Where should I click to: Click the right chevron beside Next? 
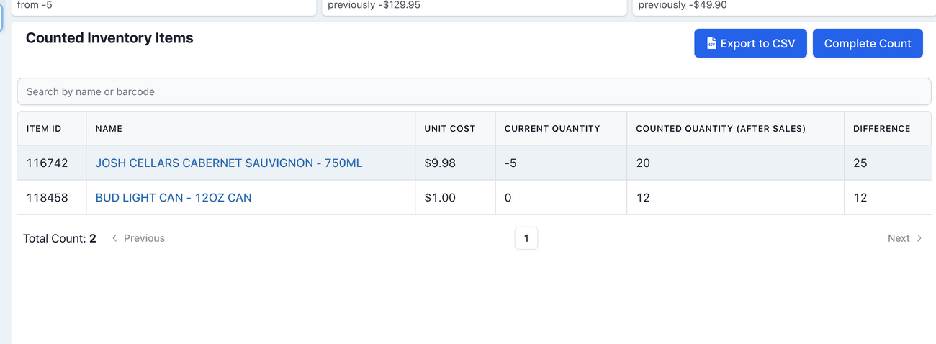[x=919, y=238]
